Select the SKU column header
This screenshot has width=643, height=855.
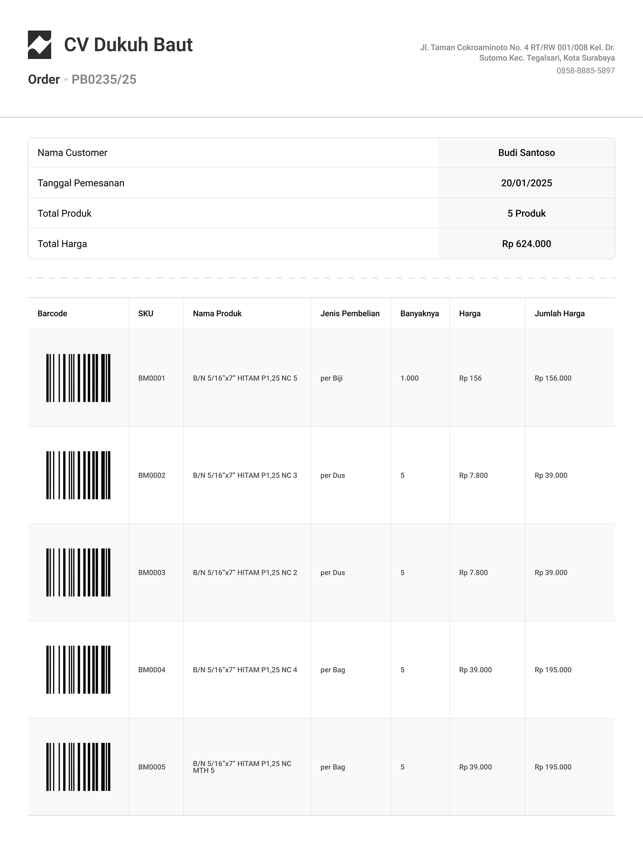click(x=146, y=313)
